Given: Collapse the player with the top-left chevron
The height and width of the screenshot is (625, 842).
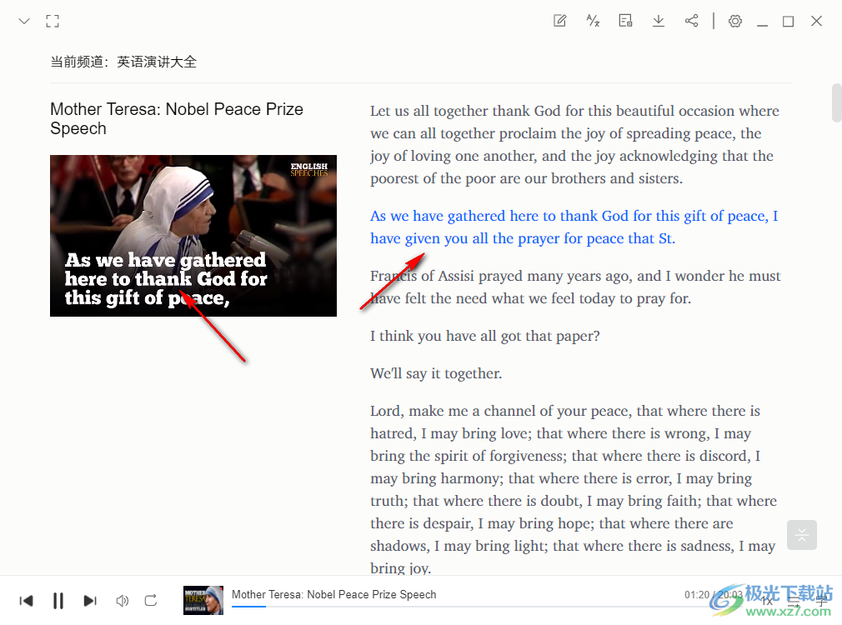Looking at the screenshot, I should coord(24,21).
